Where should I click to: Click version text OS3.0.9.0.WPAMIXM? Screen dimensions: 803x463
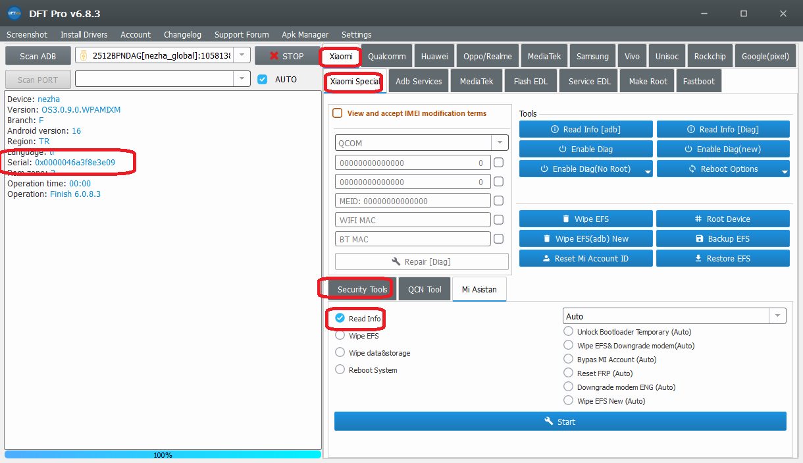coord(81,109)
